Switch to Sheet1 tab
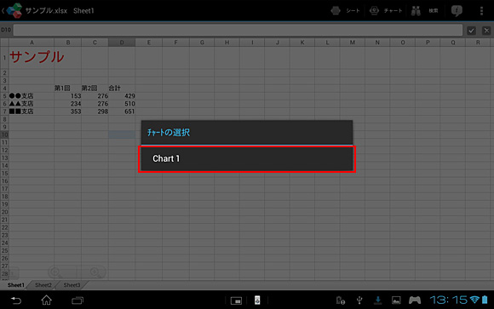Image resolution: width=494 pixels, height=309 pixels. coord(15,285)
